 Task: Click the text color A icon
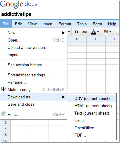click(x=93, y=32)
